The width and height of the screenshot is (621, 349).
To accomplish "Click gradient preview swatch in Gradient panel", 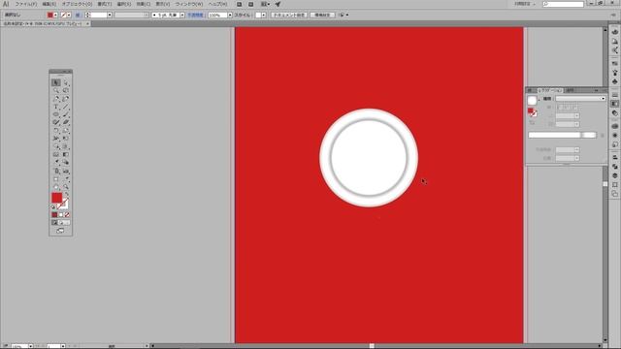I will click(532, 100).
